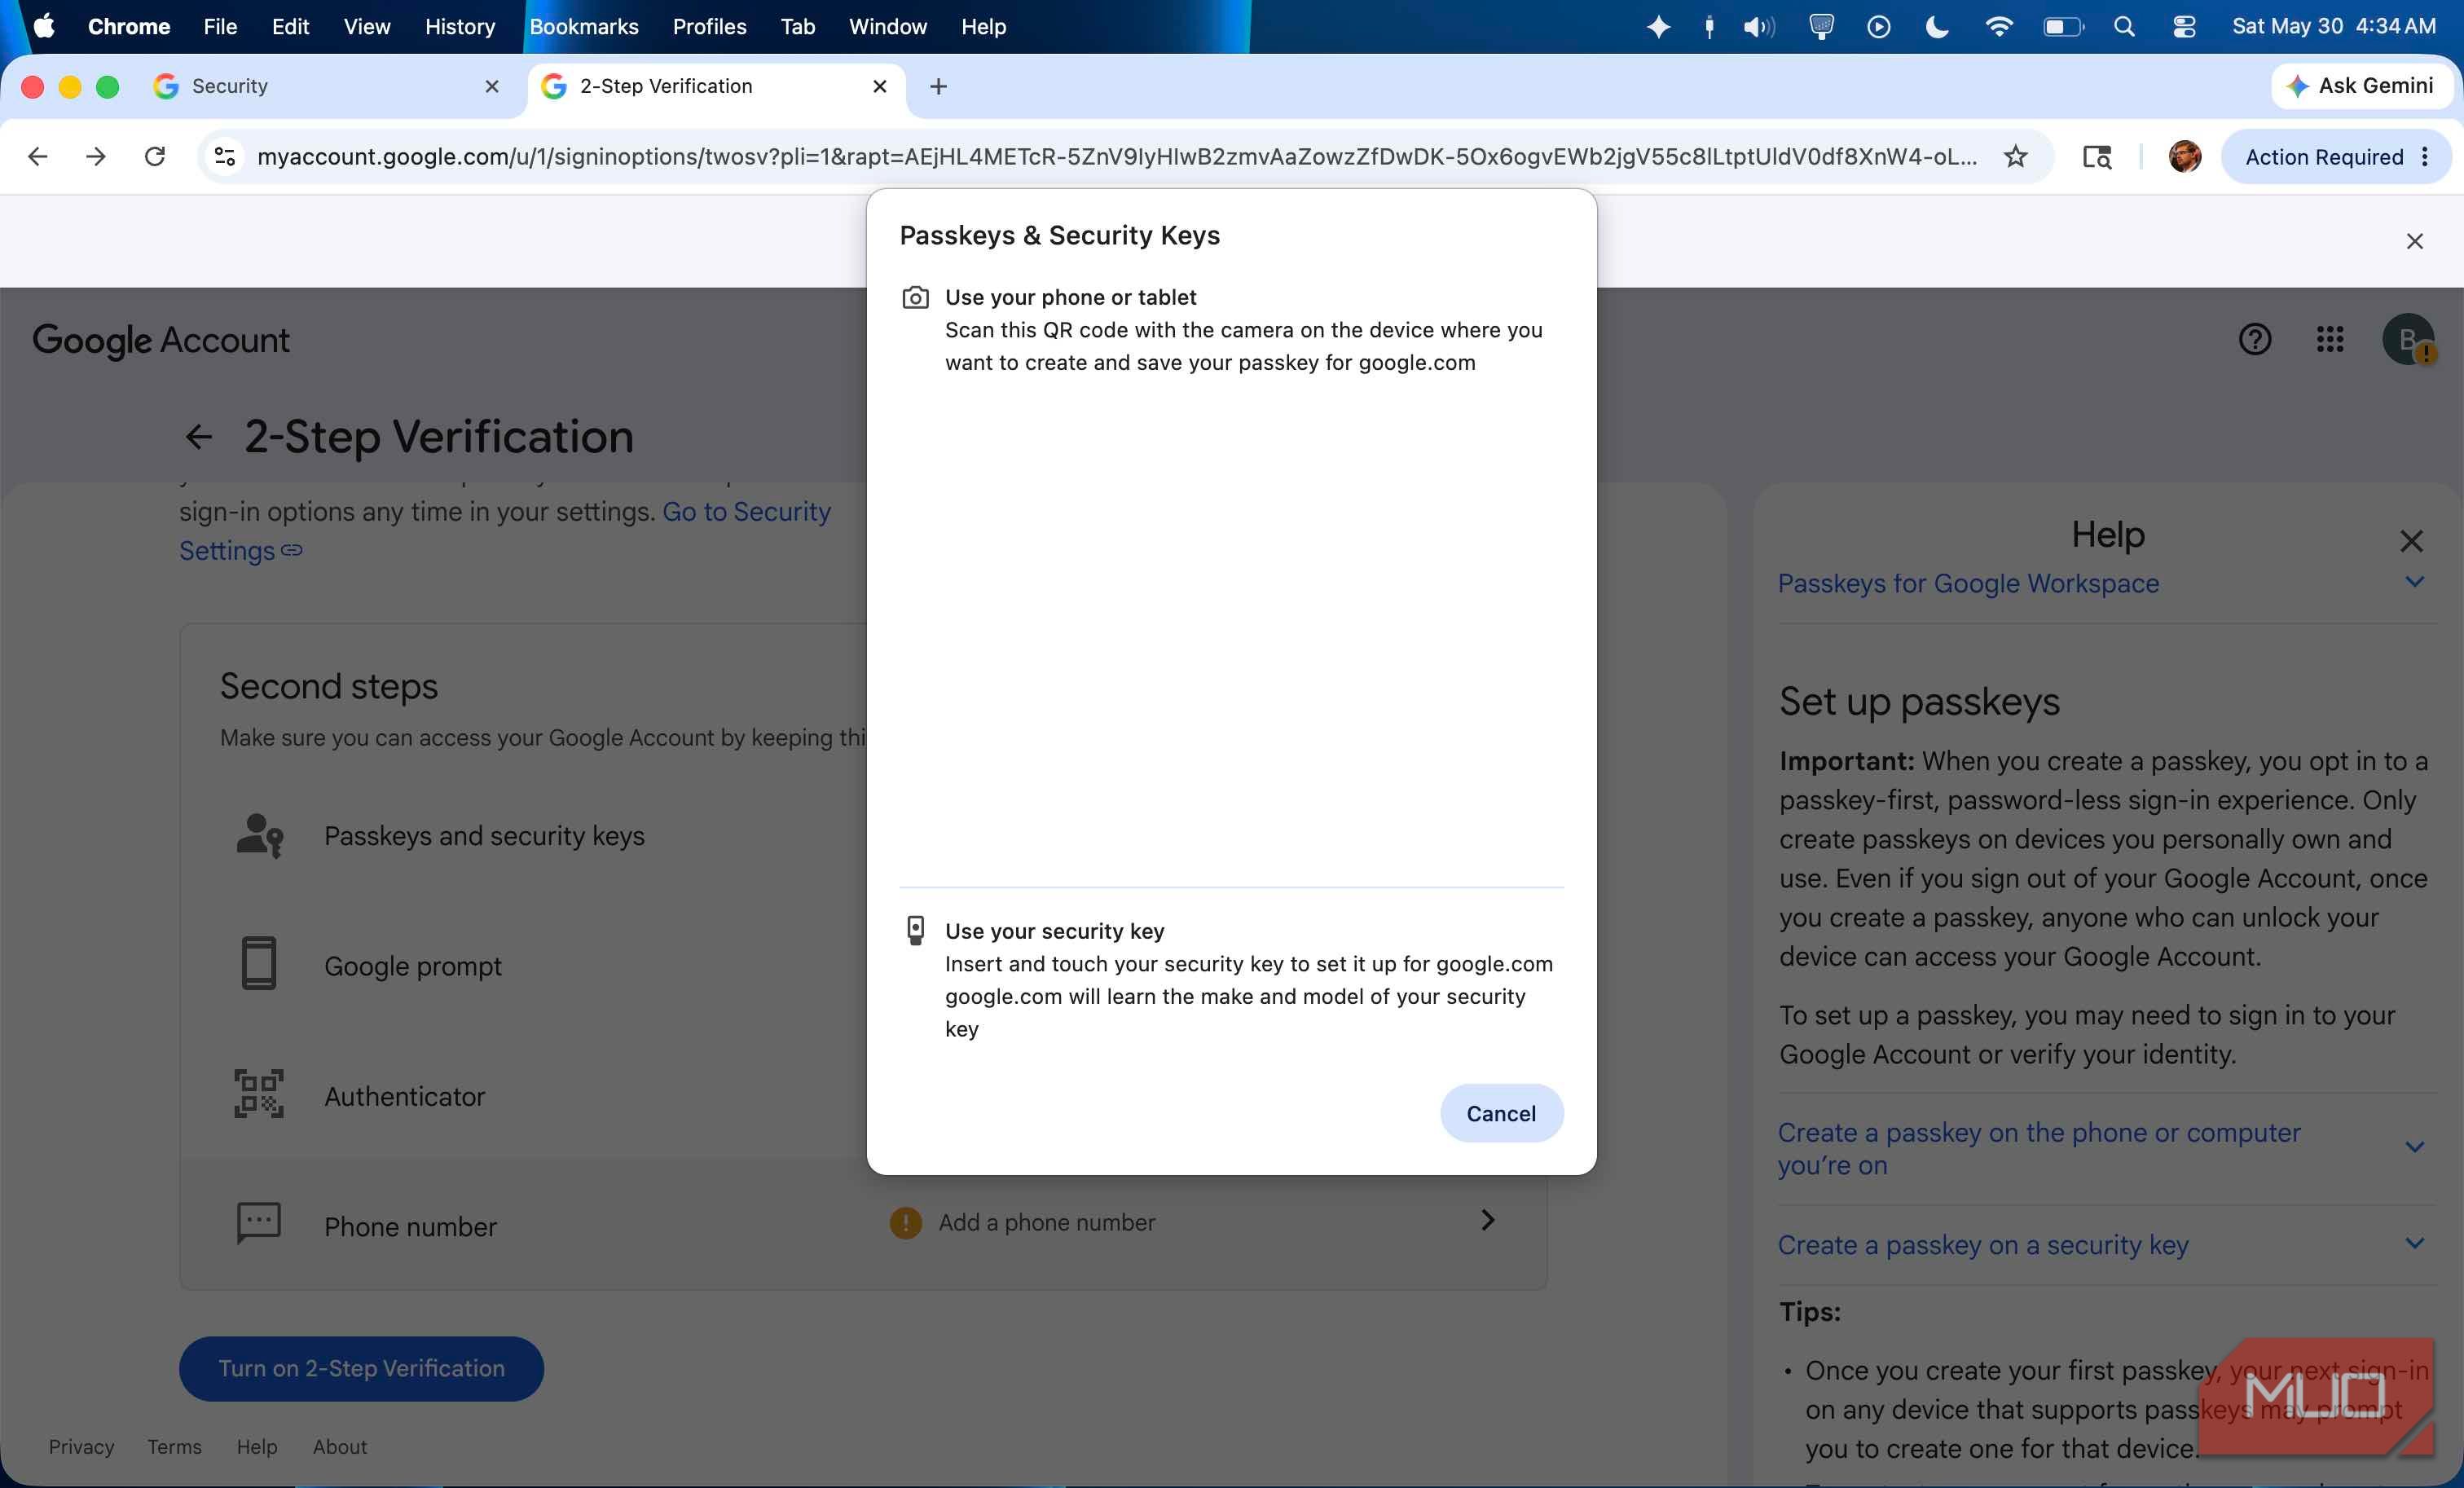
Task: Open the Chrome menu in the menu bar
Action: pyautogui.click(x=129, y=27)
